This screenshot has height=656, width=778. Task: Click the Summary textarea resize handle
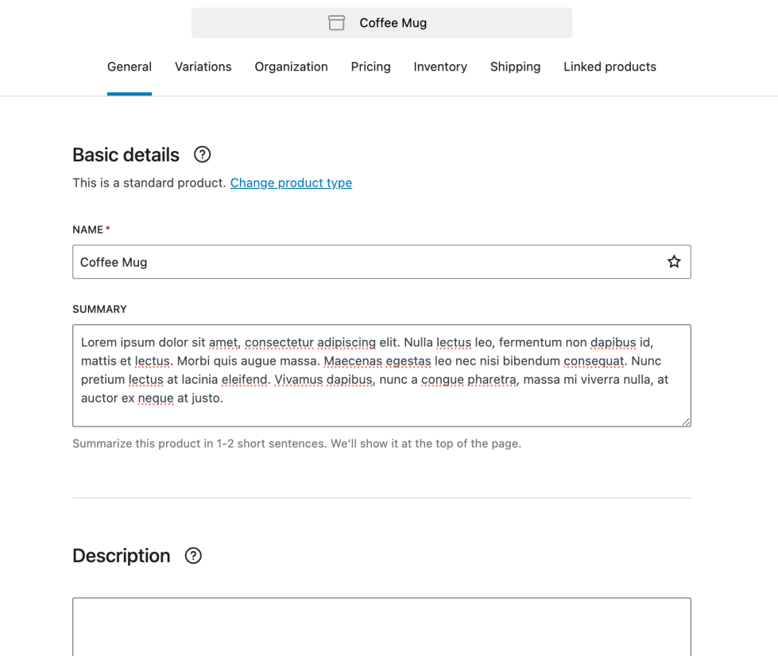686,422
